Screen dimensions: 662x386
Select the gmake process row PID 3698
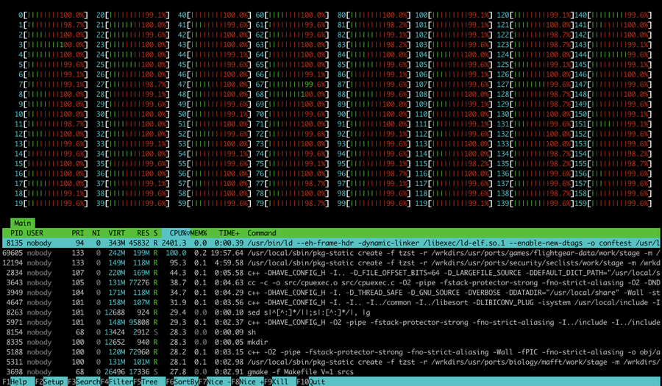tap(331, 371)
